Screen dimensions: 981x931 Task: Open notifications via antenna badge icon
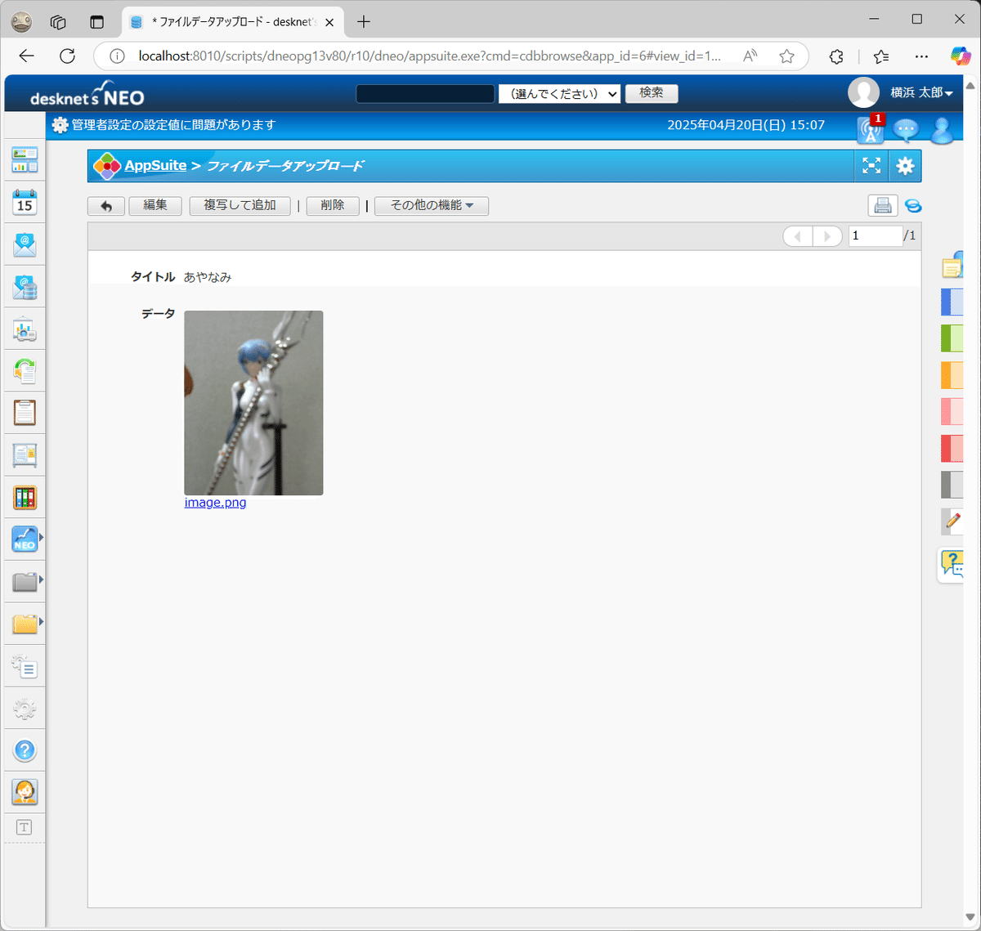coord(870,129)
